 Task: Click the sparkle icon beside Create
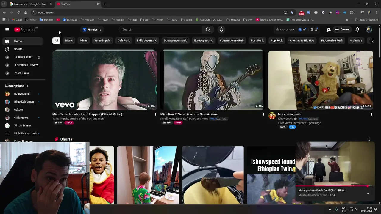click(328, 29)
